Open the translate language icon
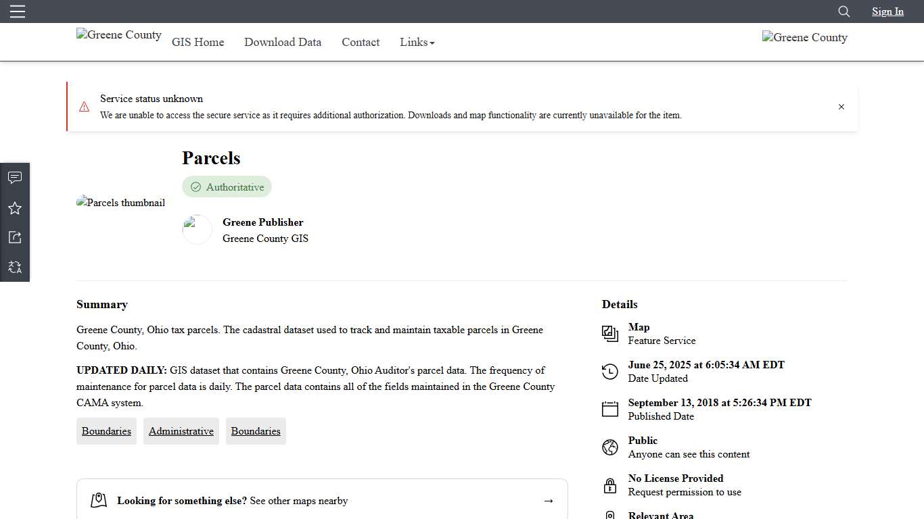Screen dimensions: 924x519 coord(15,267)
